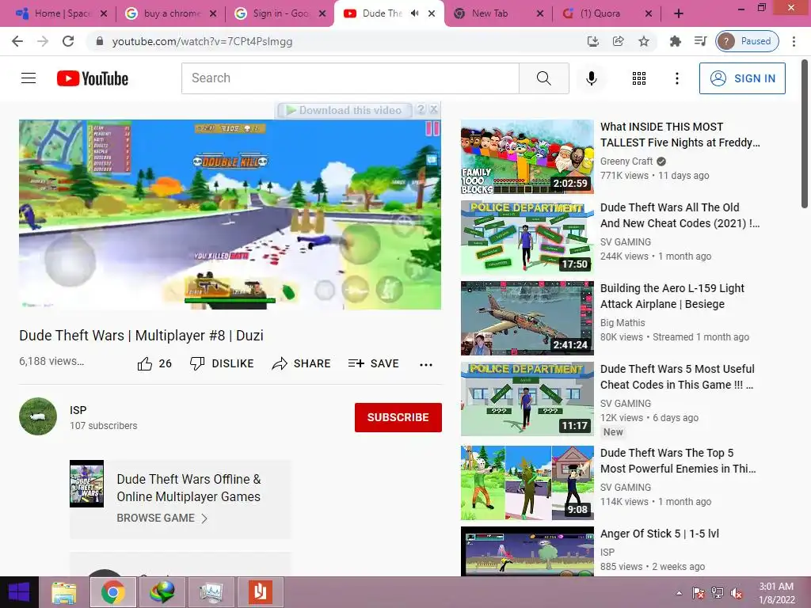Click the video player to pause

tap(230, 215)
